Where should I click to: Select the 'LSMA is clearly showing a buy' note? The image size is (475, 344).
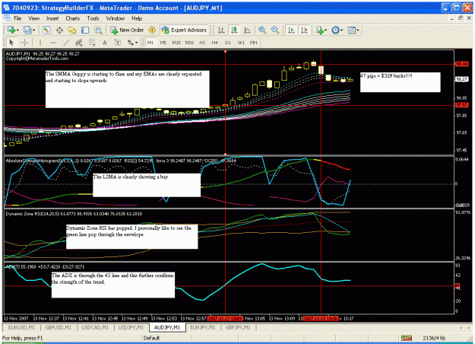pos(147,185)
